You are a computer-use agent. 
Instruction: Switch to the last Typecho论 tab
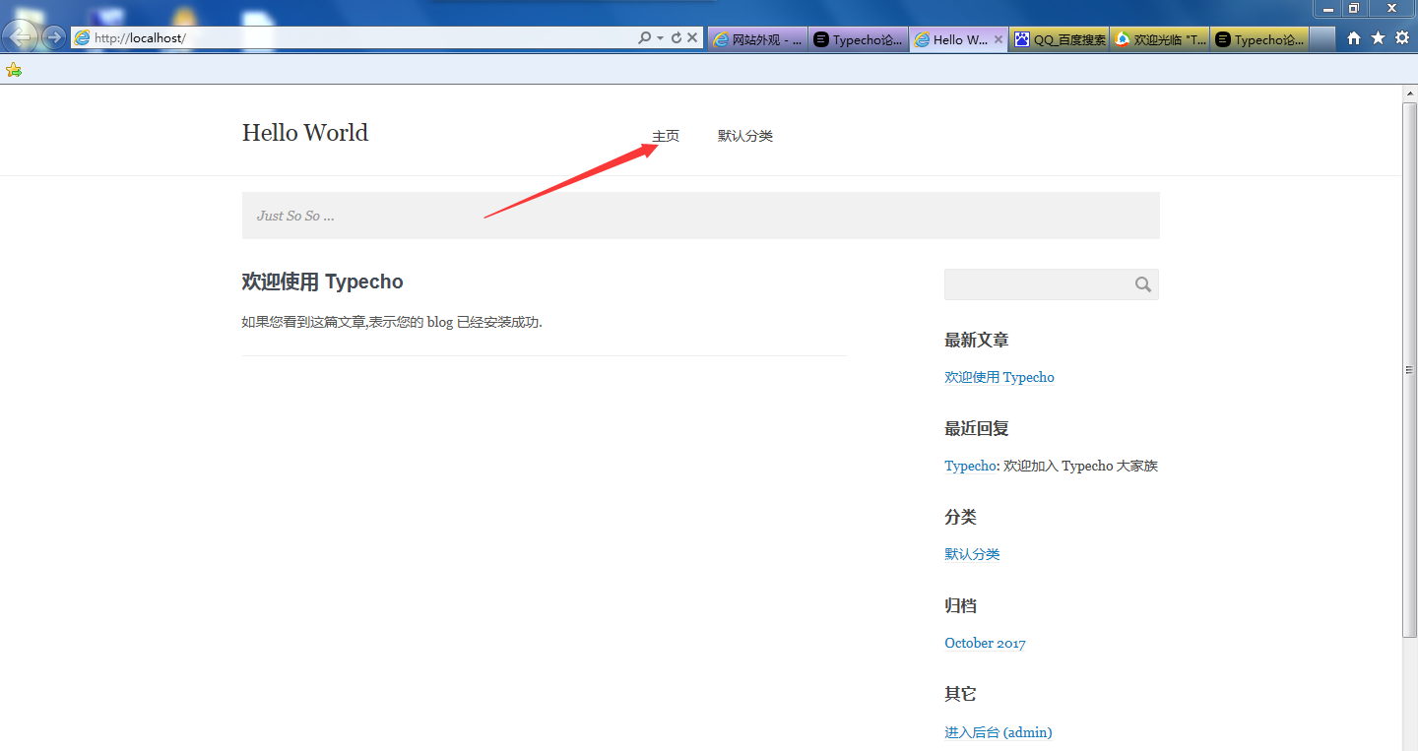coord(1259,39)
